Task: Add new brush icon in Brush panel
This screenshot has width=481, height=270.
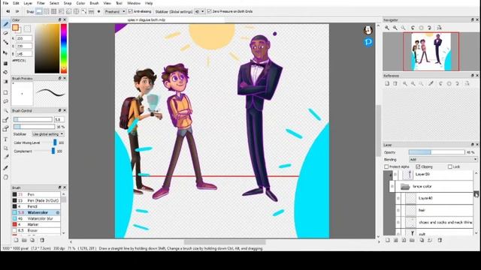Action: pos(16,240)
